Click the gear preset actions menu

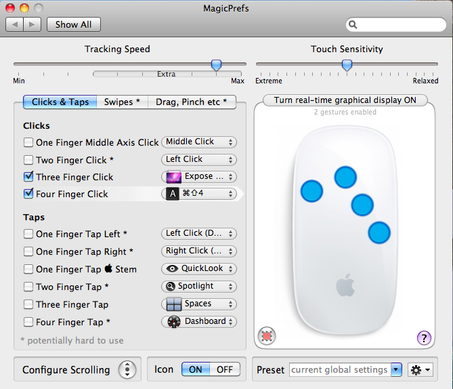(420, 369)
